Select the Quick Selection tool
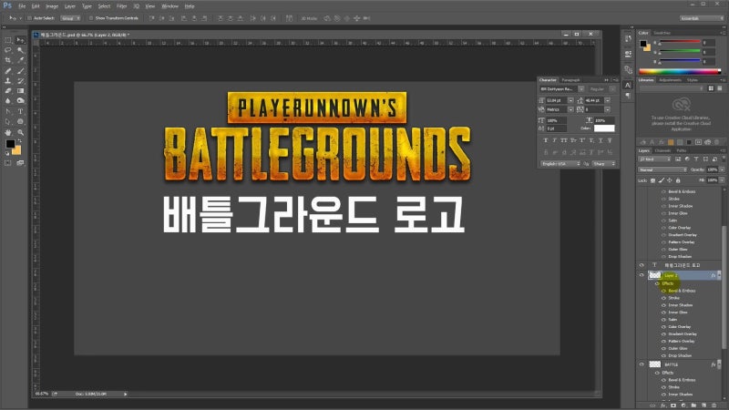Viewport: 729px width, 410px height. coord(20,50)
